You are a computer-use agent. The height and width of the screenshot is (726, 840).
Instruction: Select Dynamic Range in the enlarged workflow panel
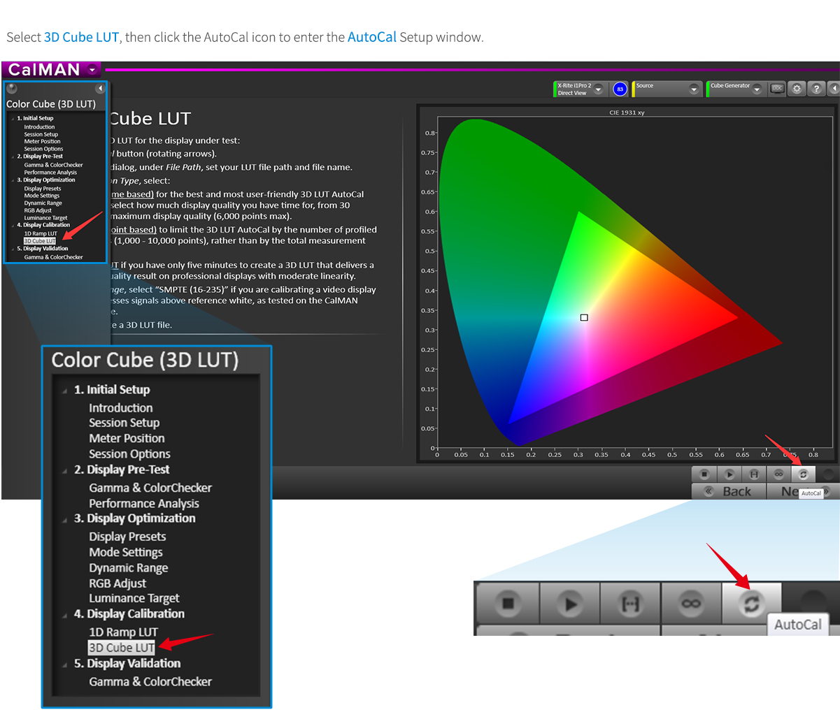(128, 567)
